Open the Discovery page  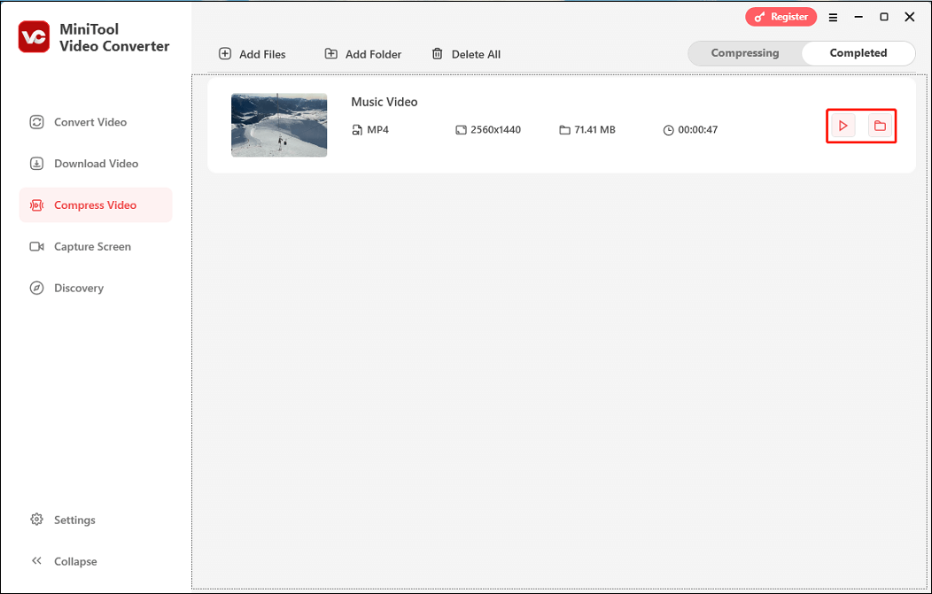(96, 288)
